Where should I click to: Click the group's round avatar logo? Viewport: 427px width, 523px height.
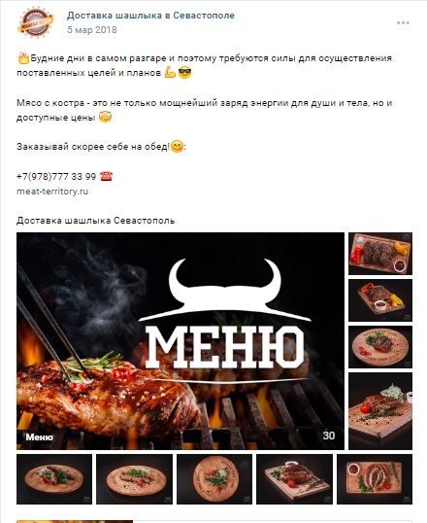(x=35, y=22)
